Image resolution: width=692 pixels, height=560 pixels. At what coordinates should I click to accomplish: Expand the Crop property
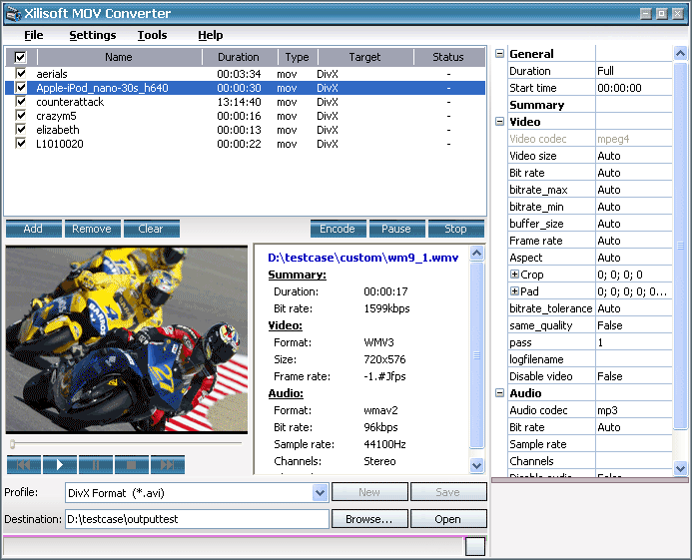[514, 275]
